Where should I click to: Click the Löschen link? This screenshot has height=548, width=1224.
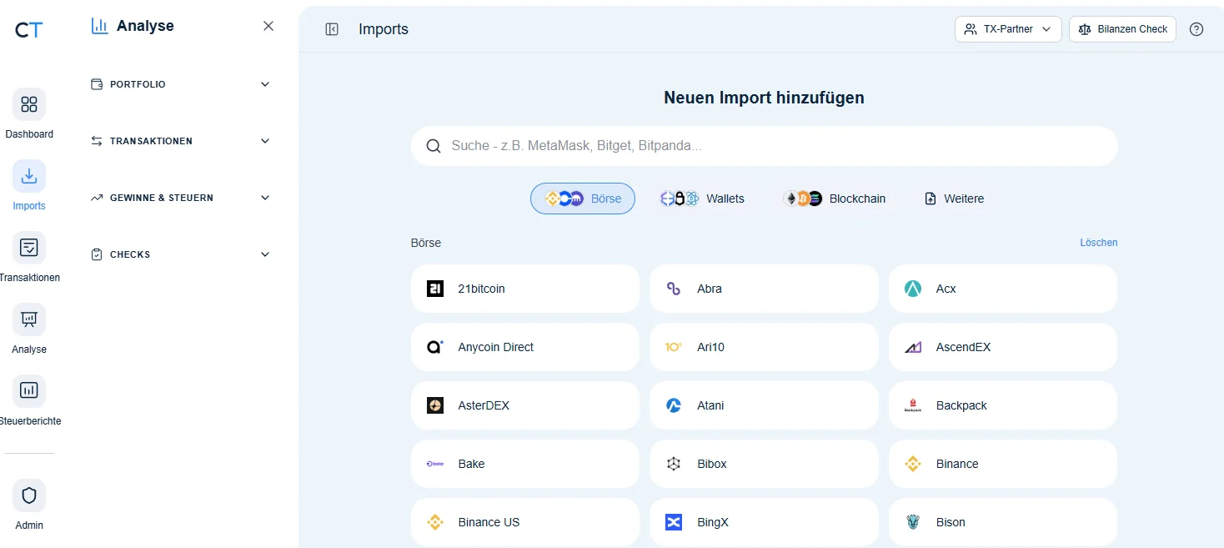click(x=1099, y=243)
